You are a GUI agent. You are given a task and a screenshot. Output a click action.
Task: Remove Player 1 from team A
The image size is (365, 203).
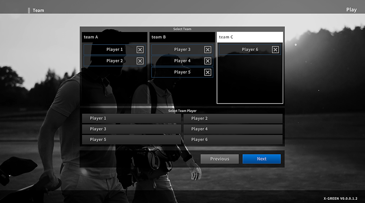[x=140, y=50]
